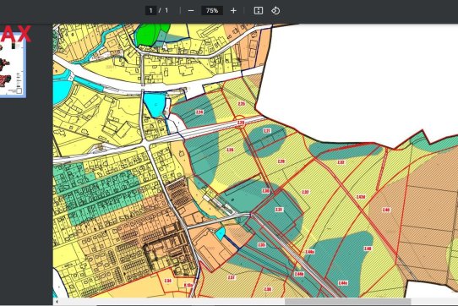Click the large cyan pond below main road
Viewport: 458px width, 306px height.
[155, 105]
